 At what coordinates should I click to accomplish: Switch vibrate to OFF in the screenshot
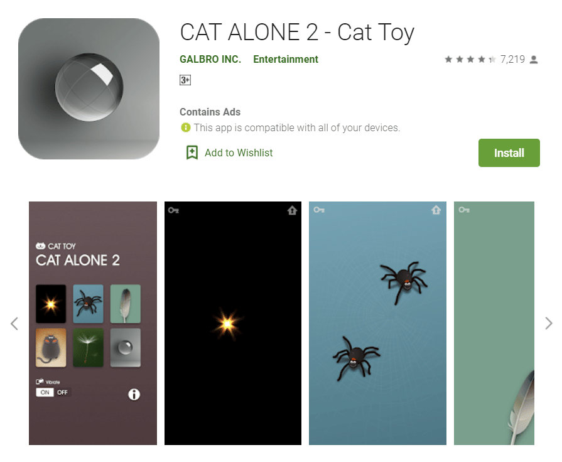click(62, 392)
